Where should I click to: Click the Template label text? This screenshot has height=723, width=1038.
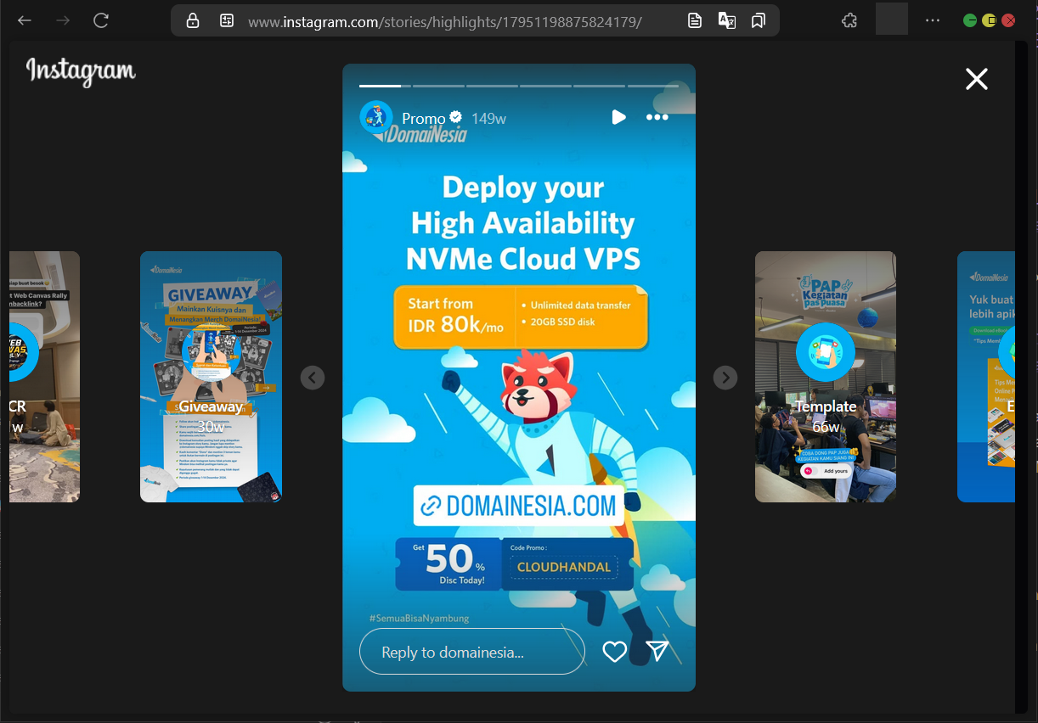coord(826,406)
